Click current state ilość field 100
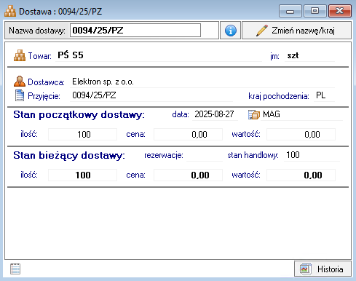This screenshot has width=356, height=281. pos(82,175)
